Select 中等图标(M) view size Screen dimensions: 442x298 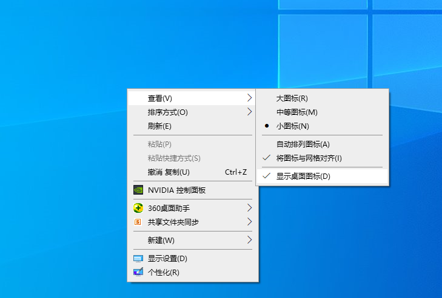pyautogui.click(x=323, y=112)
